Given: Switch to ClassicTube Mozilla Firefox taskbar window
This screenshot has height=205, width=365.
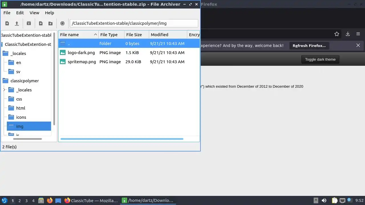Looking at the screenshot, I should (x=91, y=200).
